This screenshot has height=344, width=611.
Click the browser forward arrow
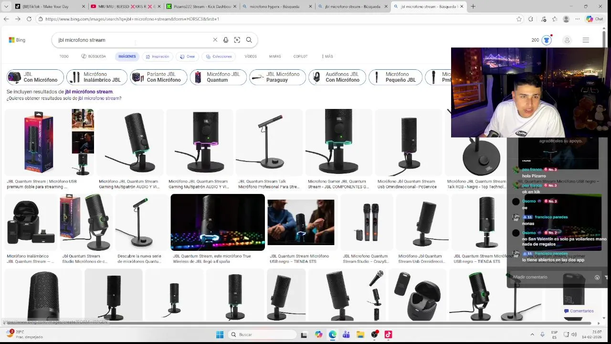18,19
